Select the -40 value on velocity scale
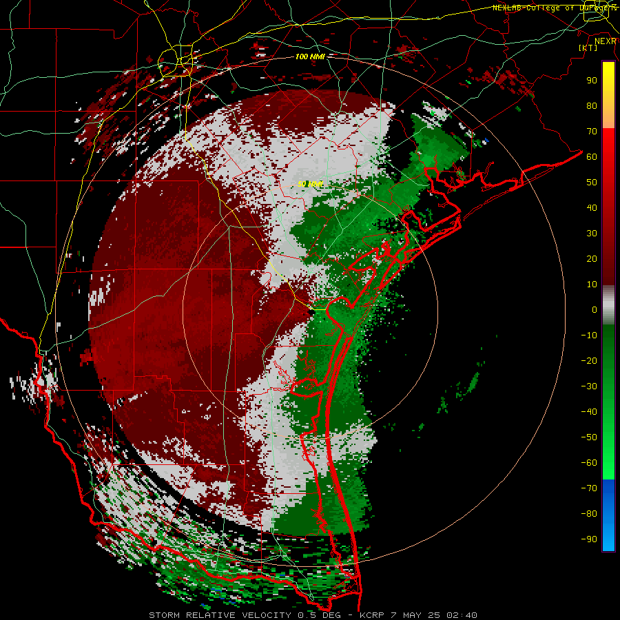The height and width of the screenshot is (620, 620). pos(589,412)
